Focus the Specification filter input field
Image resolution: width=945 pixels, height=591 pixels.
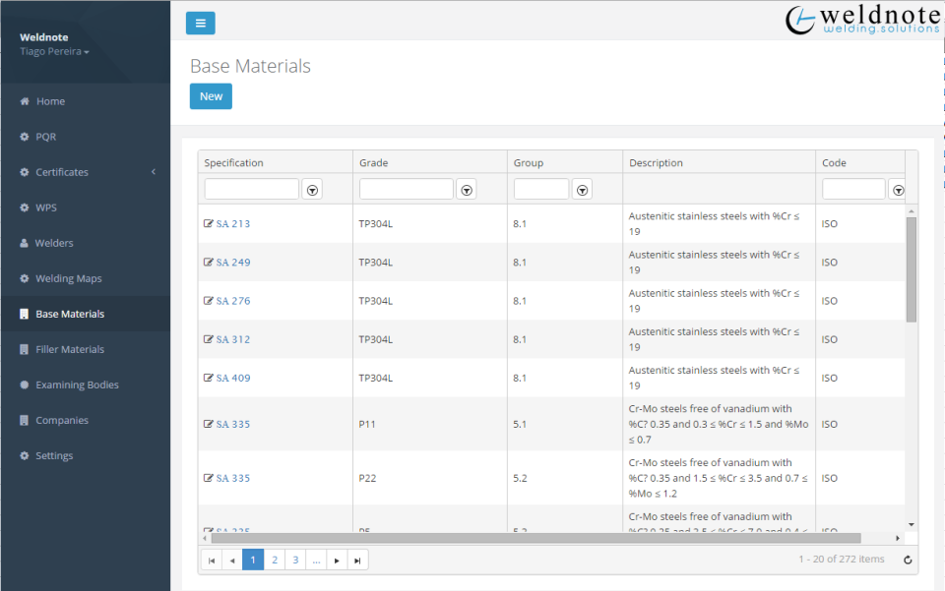point(251,189)
